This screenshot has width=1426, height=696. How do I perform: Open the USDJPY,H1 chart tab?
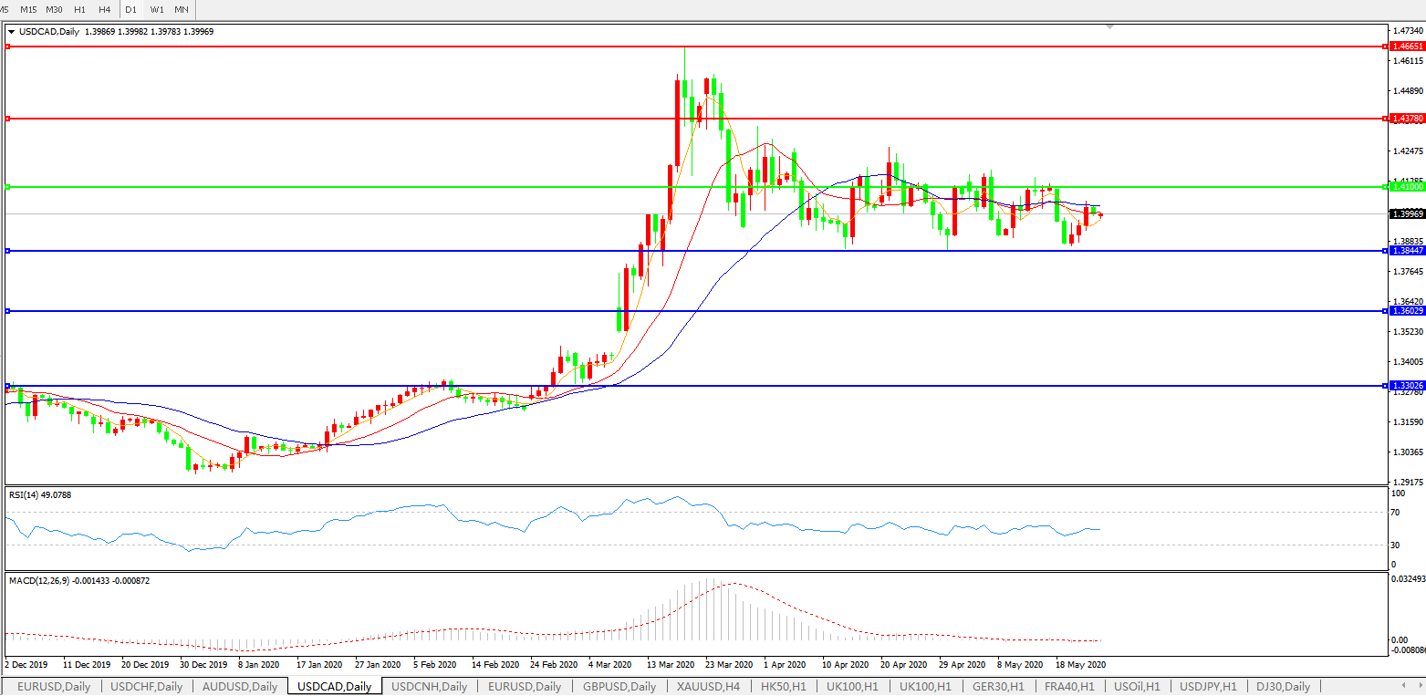click(x=1208, y=686)
